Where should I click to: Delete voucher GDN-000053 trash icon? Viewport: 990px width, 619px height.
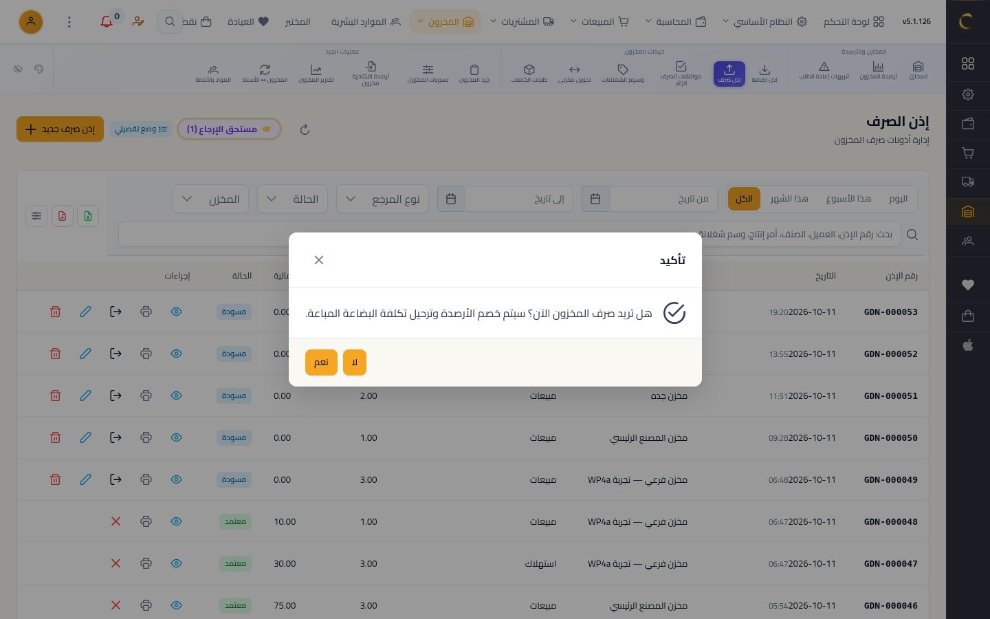coord(56,312)
